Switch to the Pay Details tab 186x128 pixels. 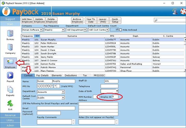pos(42,76)
